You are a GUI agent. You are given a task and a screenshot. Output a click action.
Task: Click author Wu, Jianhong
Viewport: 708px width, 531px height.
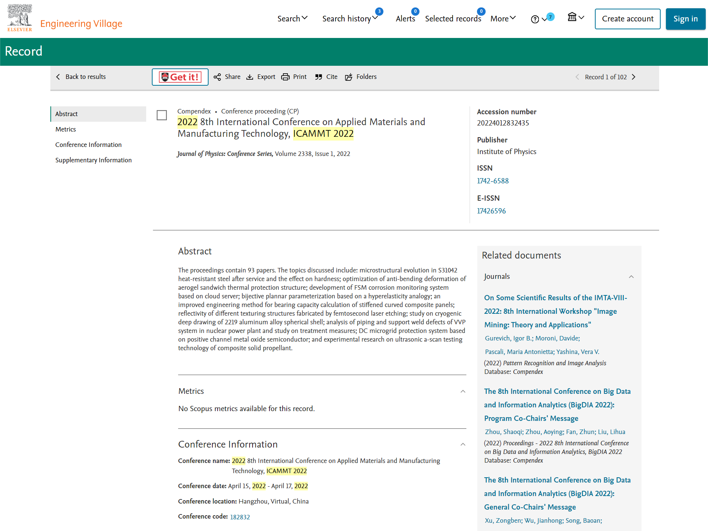543,520
